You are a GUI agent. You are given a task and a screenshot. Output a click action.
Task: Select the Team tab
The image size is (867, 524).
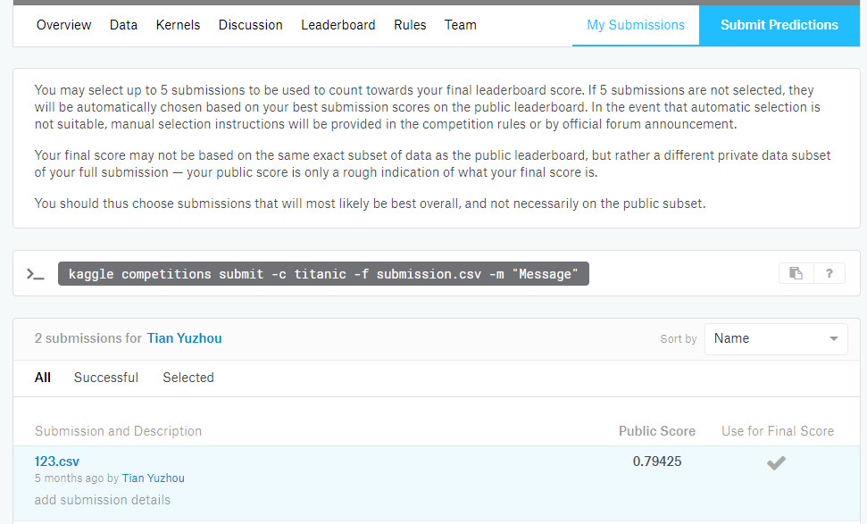[x=460, y=25]
